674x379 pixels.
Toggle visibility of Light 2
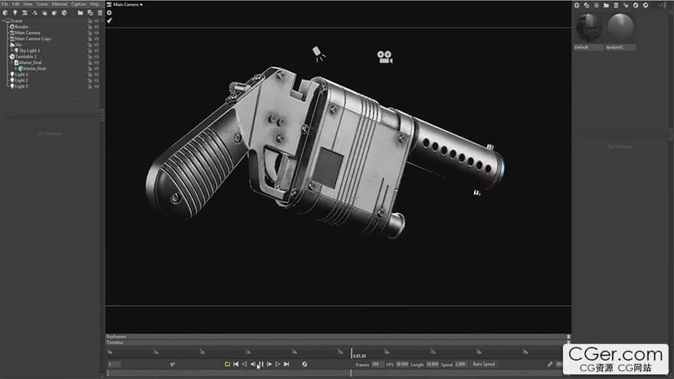97,80
